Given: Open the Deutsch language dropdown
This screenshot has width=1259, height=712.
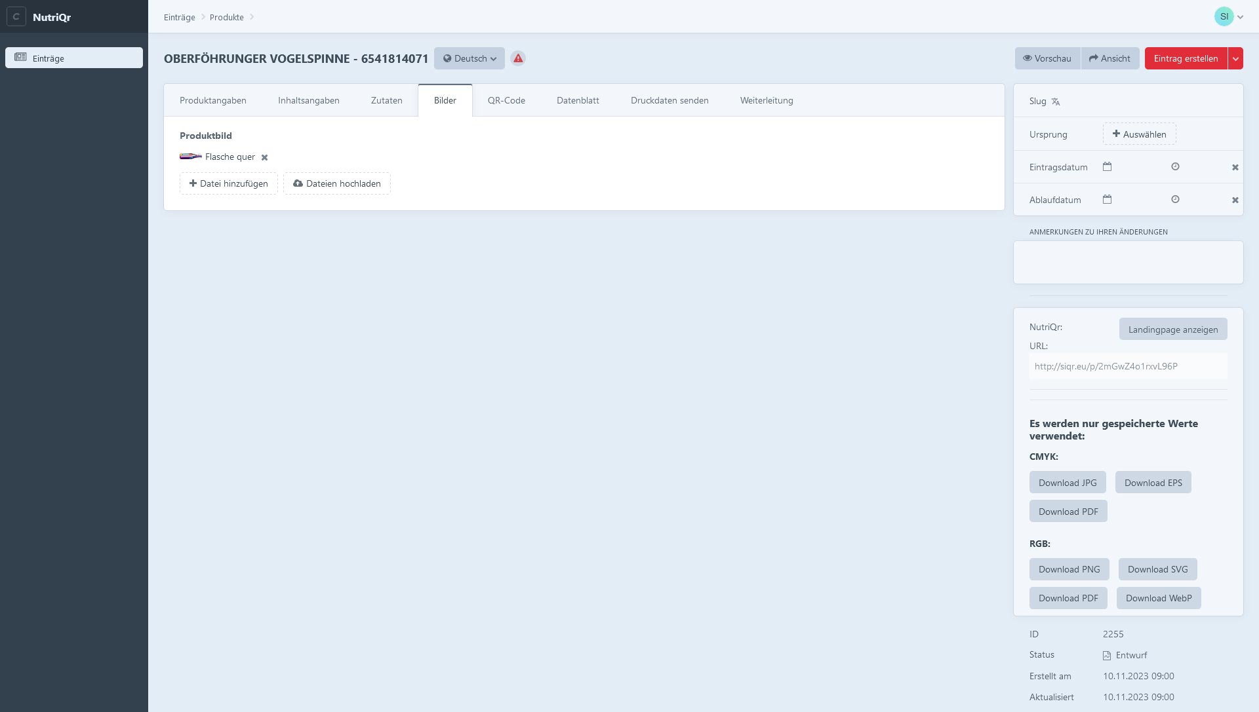Looking at the screenshot, I should pyautogui.click(x=469, y=58).
